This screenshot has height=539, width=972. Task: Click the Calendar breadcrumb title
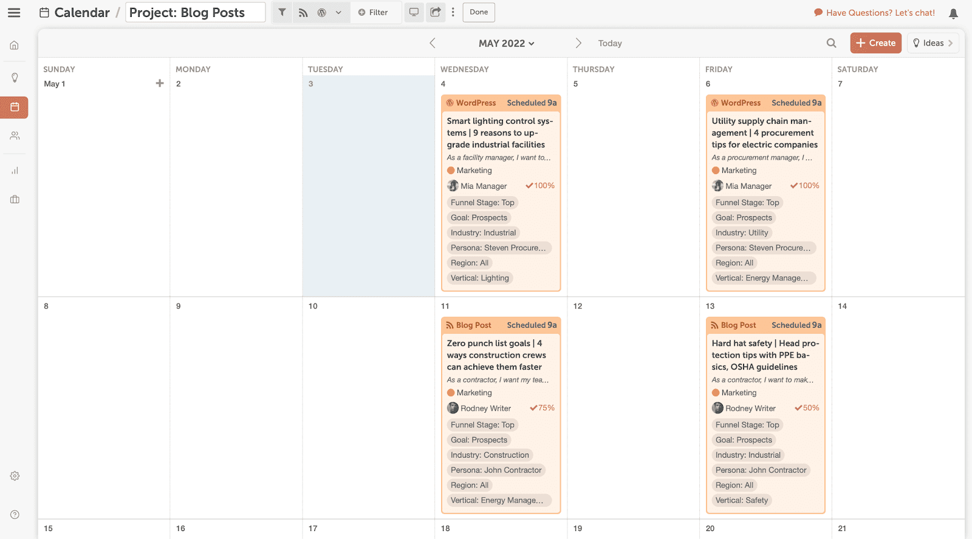click(82, 13)
